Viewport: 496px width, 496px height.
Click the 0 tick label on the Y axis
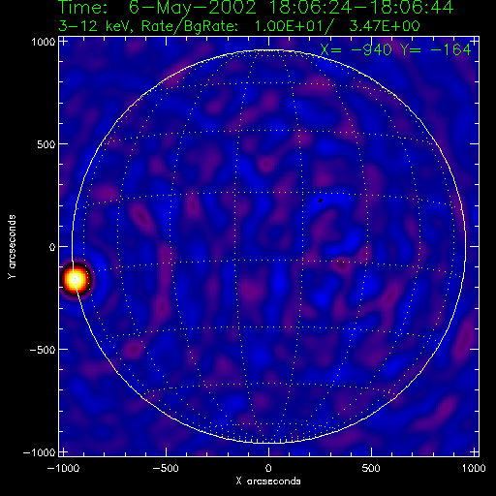52,247
